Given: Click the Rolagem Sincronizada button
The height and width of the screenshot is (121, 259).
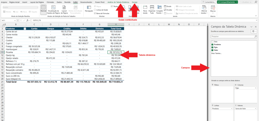Looking at the screenshot, I should 185,10.
